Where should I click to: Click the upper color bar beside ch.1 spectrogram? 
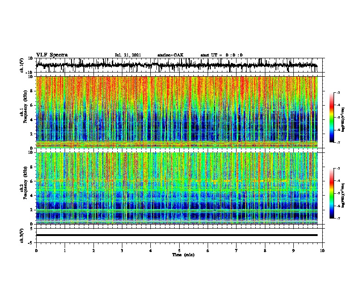(x=332, y=118)
